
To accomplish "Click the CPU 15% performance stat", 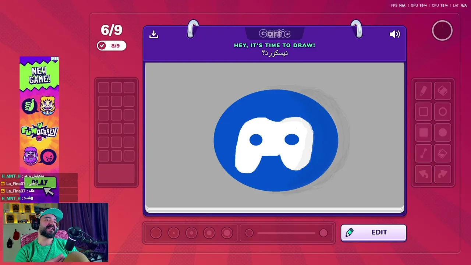I will coord(440,6).
